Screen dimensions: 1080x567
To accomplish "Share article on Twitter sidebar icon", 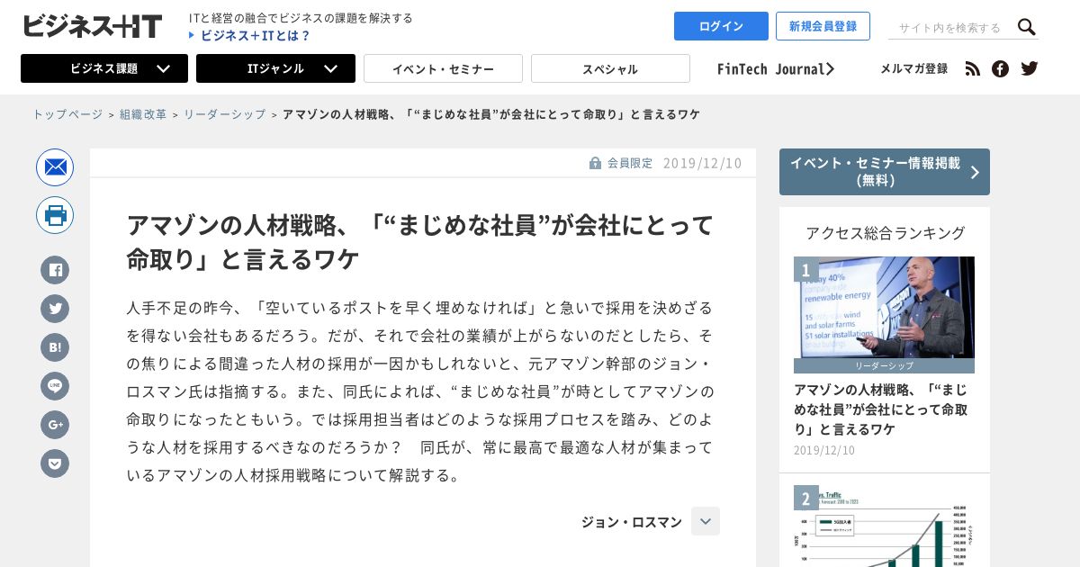I will pyautogui.click(x=55, y=309).
